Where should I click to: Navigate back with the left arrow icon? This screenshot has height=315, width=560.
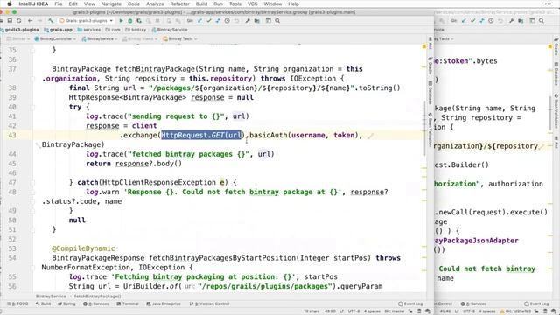(x=31, y=21)
